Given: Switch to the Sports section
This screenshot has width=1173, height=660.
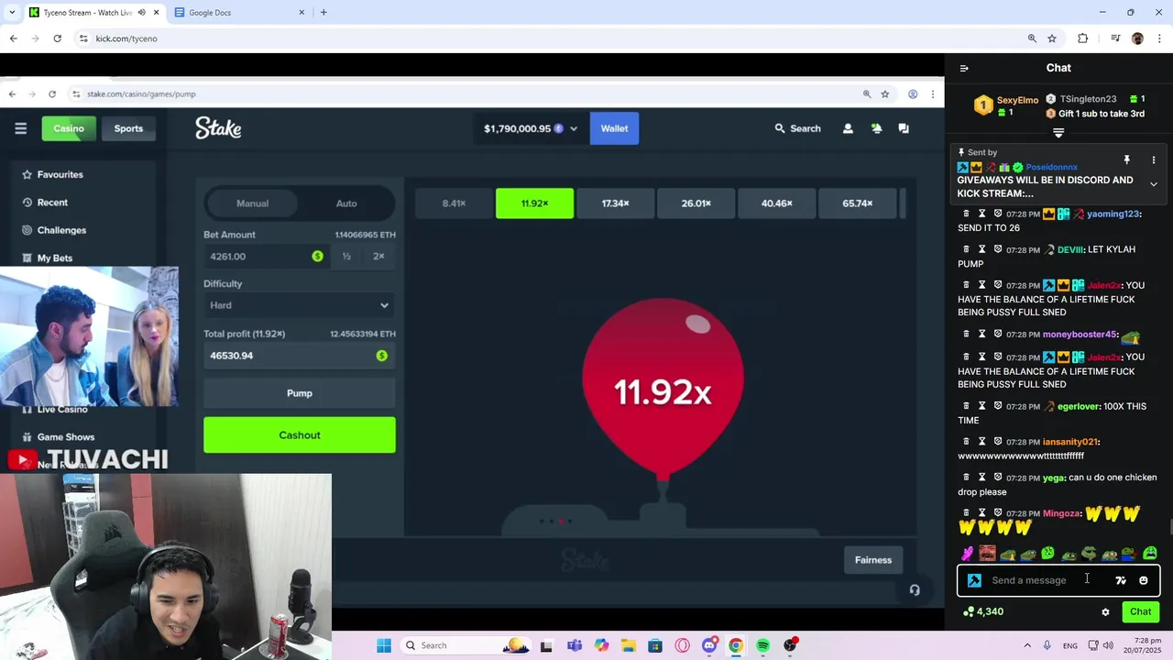Looking at the screenshot, I should click(128, 128).
